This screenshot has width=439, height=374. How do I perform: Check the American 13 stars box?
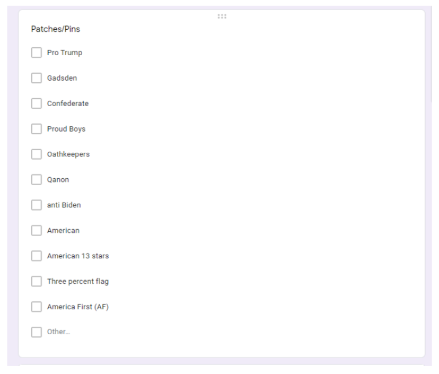[x=37, y=256]
